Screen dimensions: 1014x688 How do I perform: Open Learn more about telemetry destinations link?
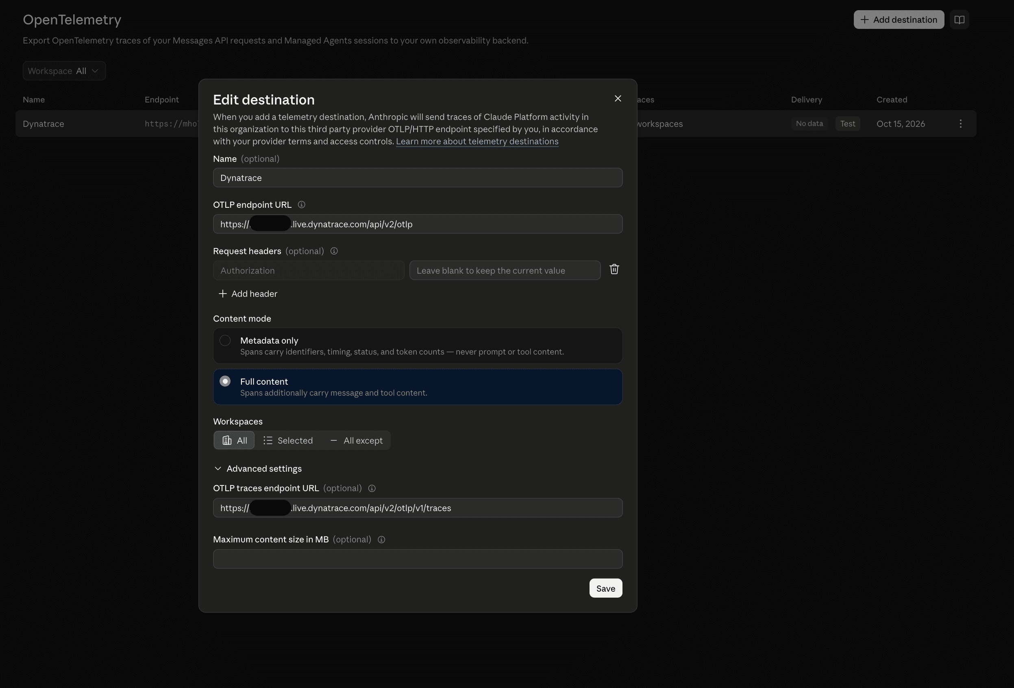click(x=477, y=142)
